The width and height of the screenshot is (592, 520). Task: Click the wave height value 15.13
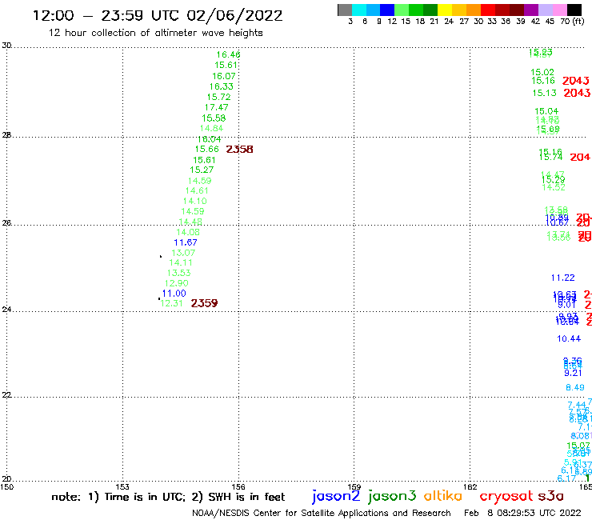pyautogui.click(x=545, y=93)
